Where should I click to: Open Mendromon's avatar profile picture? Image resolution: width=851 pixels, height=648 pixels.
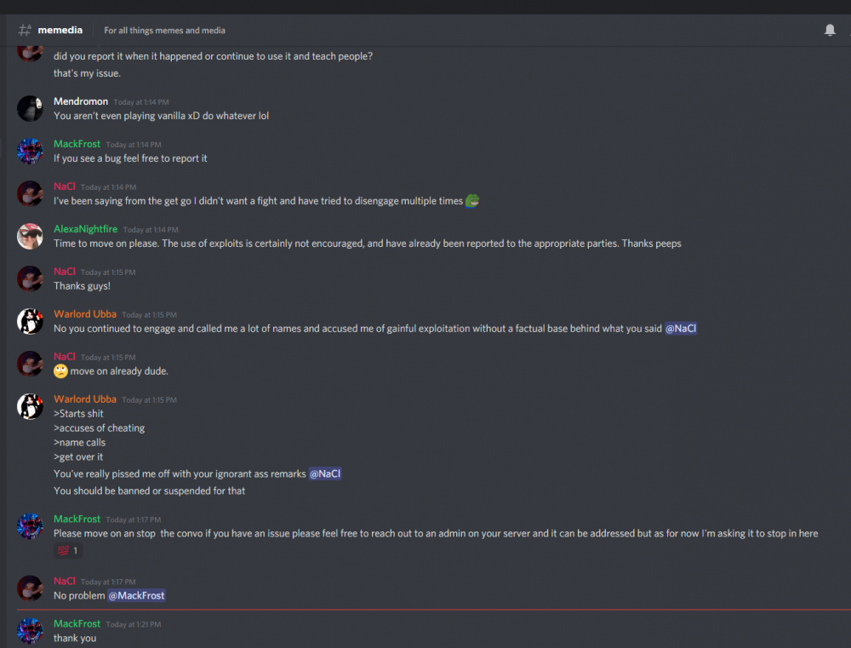tap(30, 108)
